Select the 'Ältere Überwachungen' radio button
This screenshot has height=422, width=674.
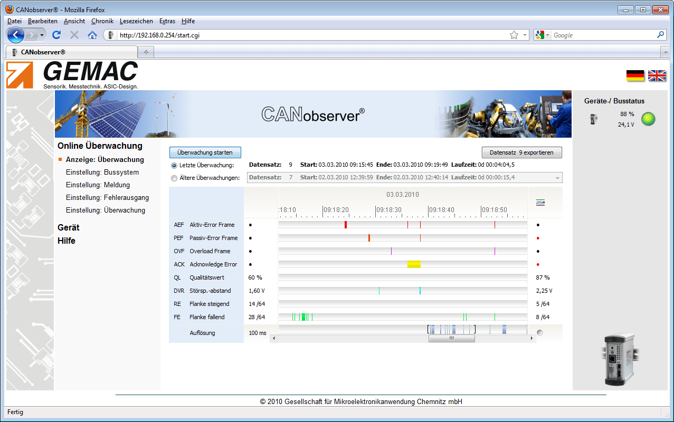pyautogui.click(x=174, y=178)
